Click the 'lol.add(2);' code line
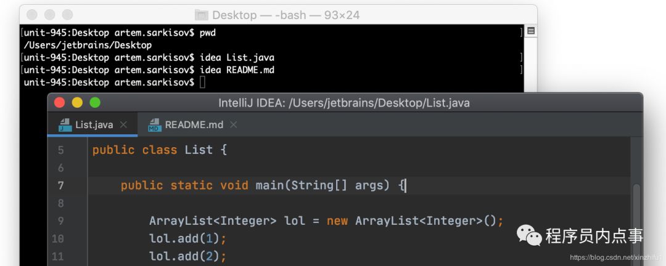The height and width of the screenshot is (266, 666). pyautogui.click(x=187, y=257)
